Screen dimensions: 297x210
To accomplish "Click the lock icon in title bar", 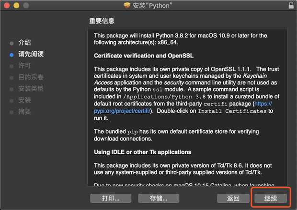I will tap(291, 5).
